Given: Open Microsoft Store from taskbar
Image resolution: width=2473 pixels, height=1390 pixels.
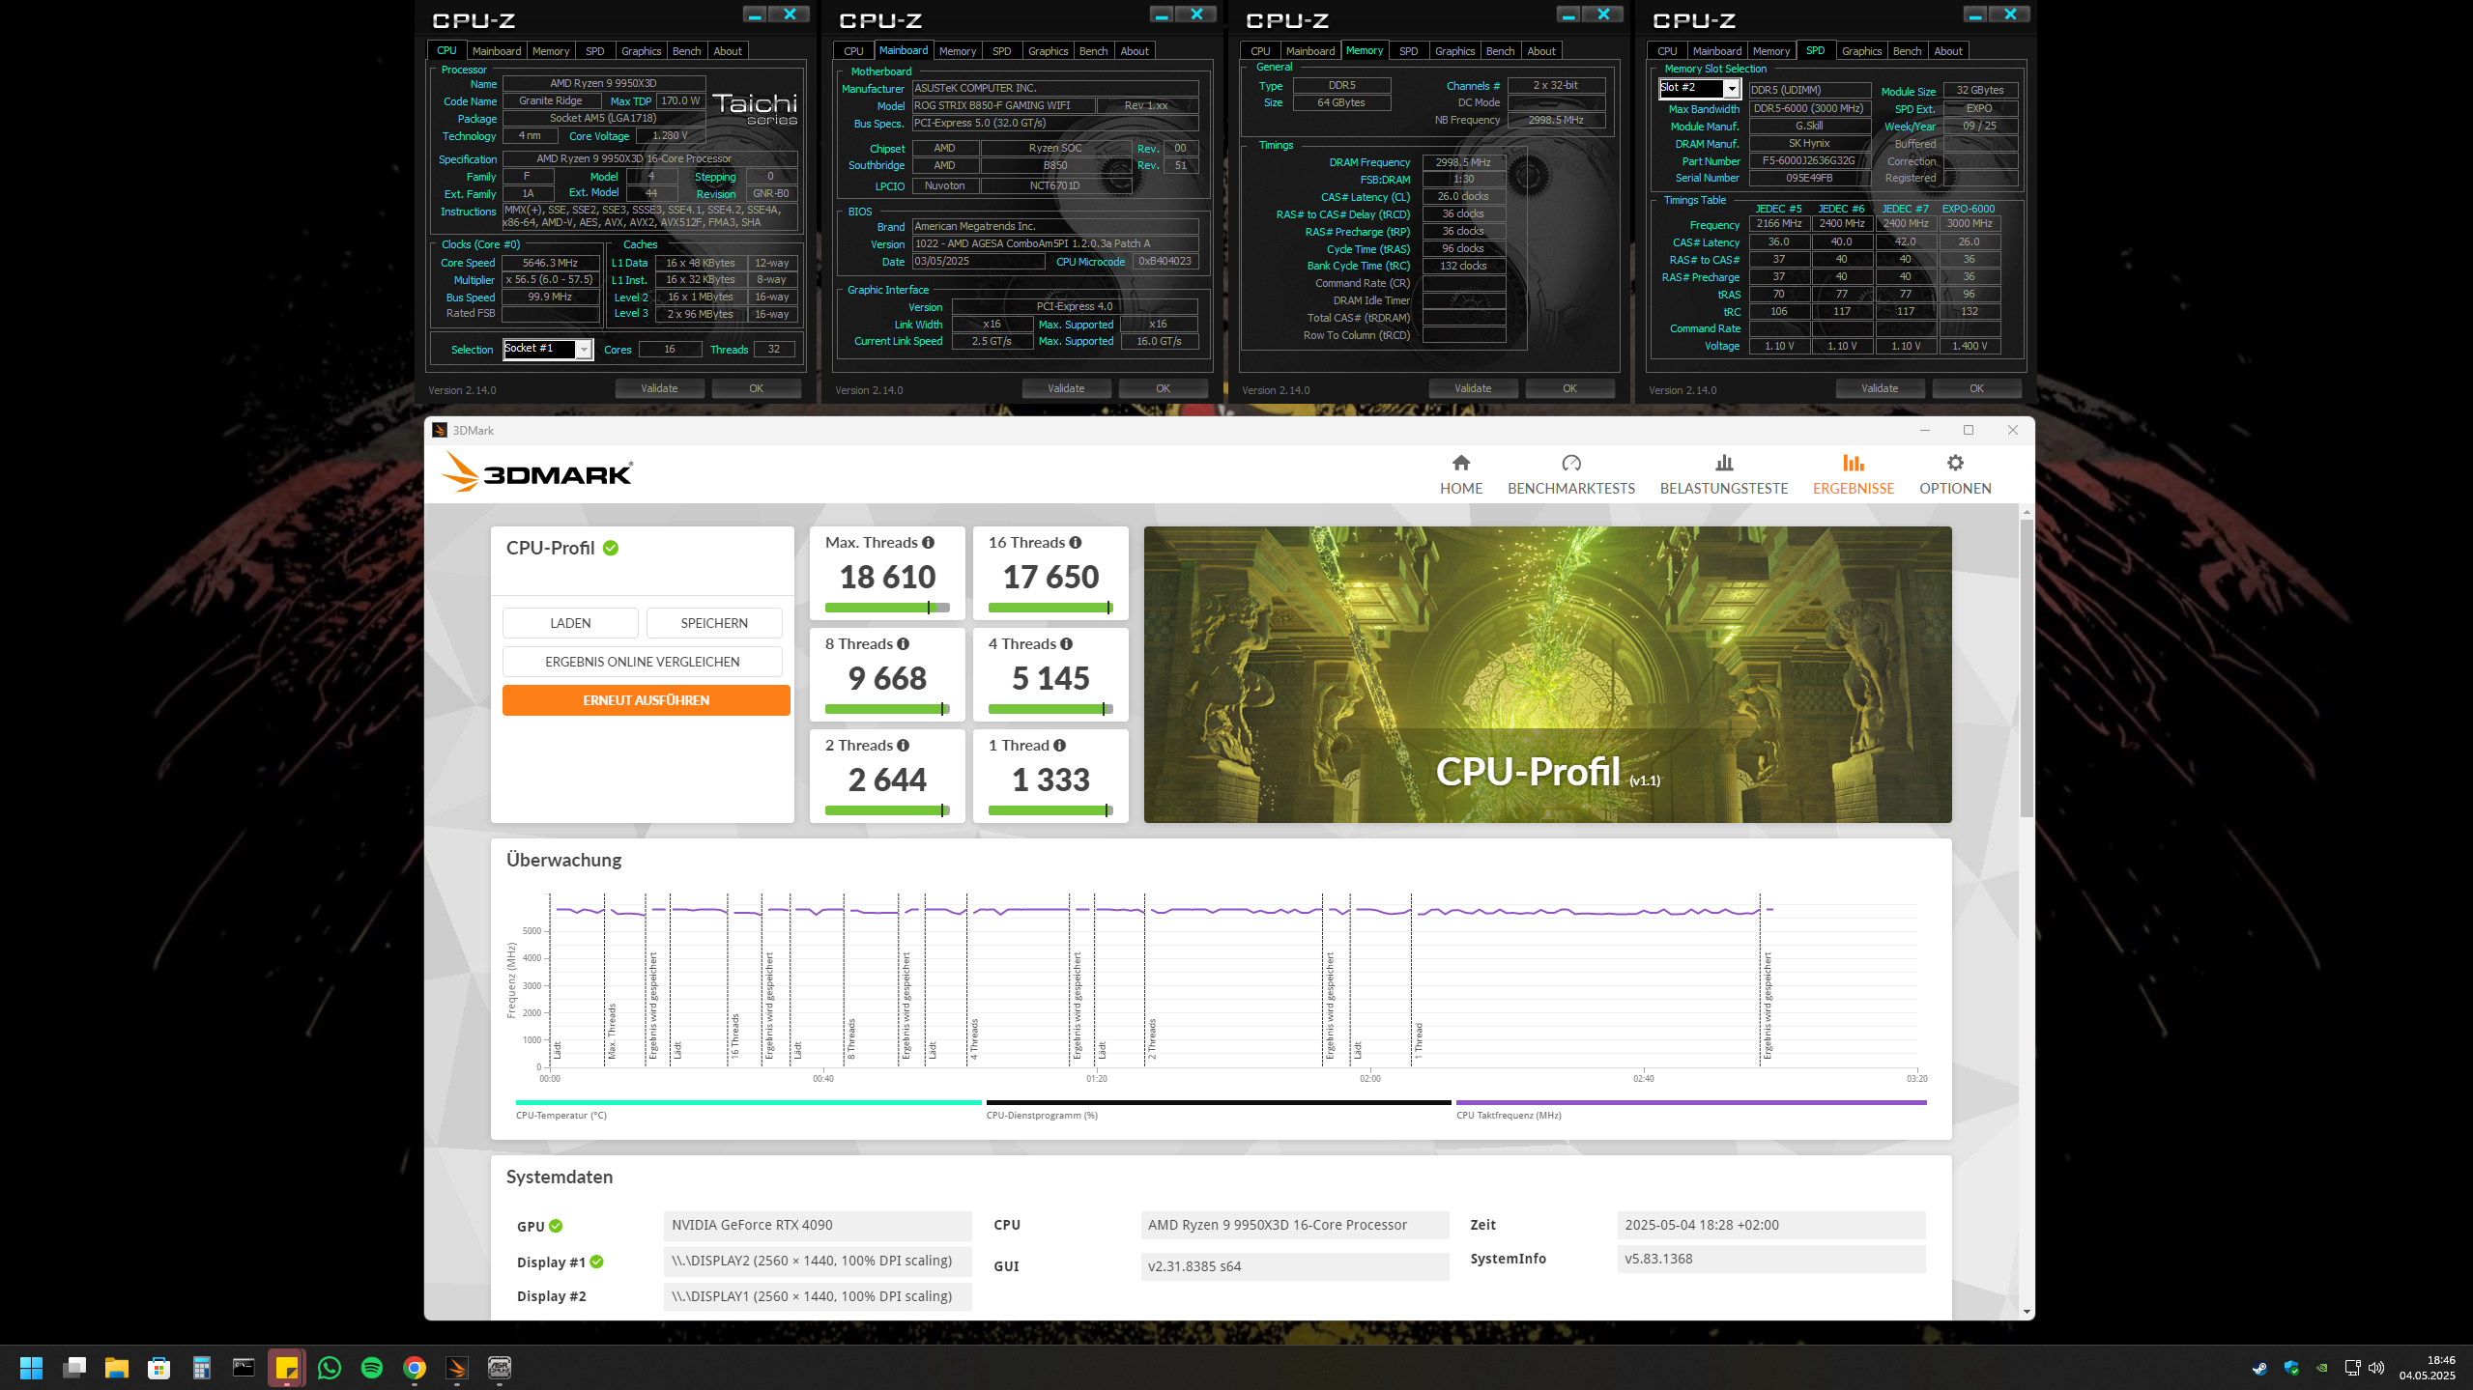Looking at the screenshot, I should pos(159,1368).
